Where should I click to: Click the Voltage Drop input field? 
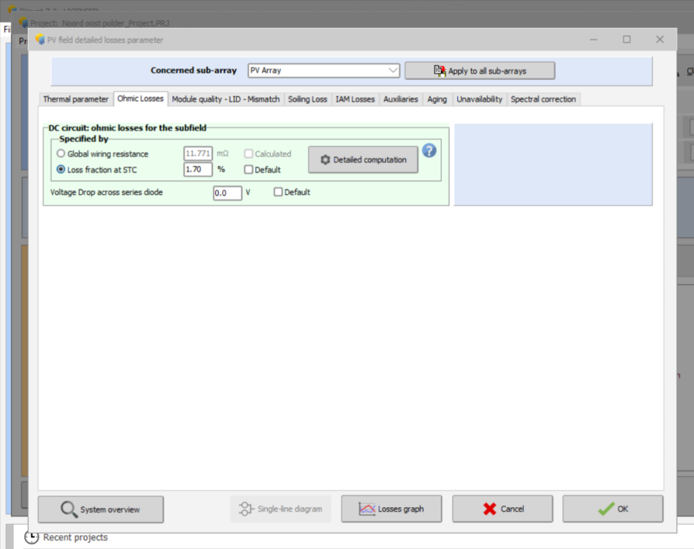[x=227, y=193]
